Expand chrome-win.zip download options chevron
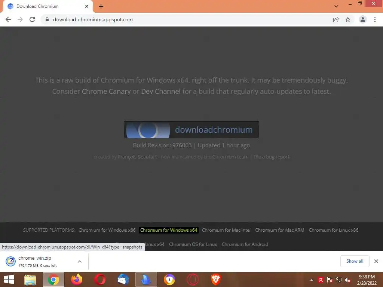This screenshot has width=383, height=287. [80, 261]
